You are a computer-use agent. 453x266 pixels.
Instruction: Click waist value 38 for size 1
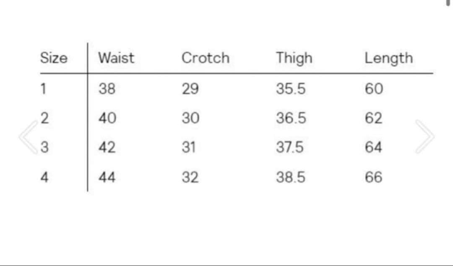[x=107, y=89]
